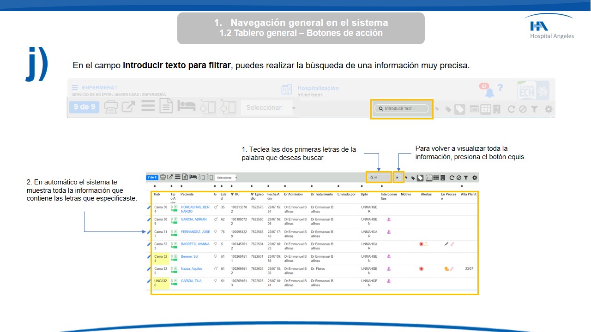Click pencil edit icon for HORCASITAS, BERNARDO row
Screen dimensions: 591x332
click(x=149, y=208)
